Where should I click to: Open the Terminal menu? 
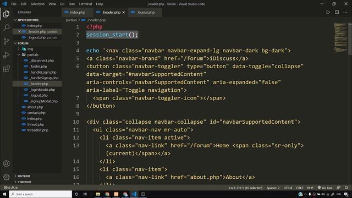85,4
